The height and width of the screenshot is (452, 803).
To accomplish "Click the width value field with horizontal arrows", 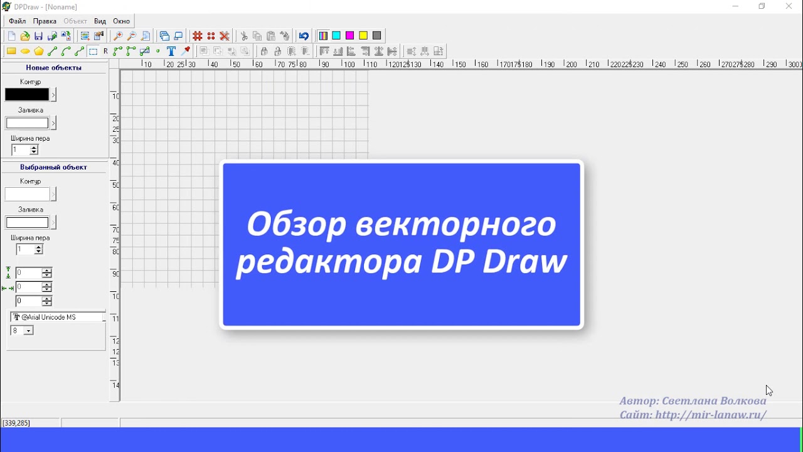I will click(x=34, y=288).
